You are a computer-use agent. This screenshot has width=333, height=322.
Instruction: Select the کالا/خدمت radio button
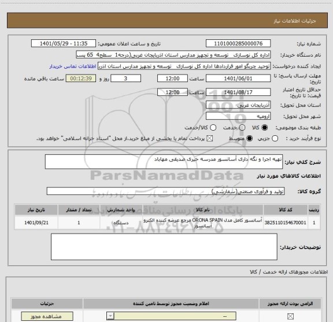pyautogui.click(x=213, y=128)
